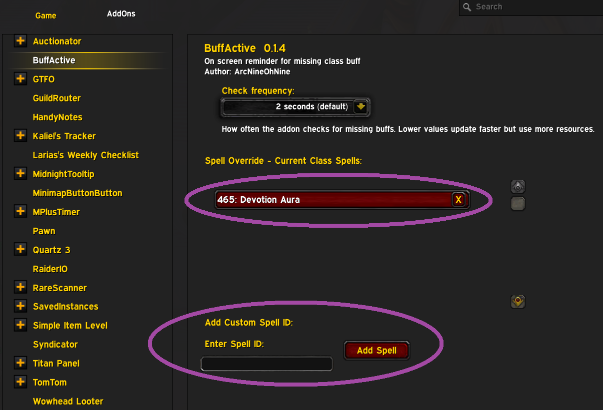Viewport: 603px width, 410px height.
Task: Select the Auctionator addon label
Action: (57, 41)
